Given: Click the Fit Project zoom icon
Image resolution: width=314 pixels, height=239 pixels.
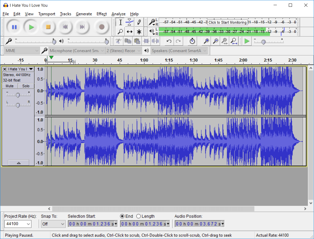Looking at the screenshot, I should point(234,41).
